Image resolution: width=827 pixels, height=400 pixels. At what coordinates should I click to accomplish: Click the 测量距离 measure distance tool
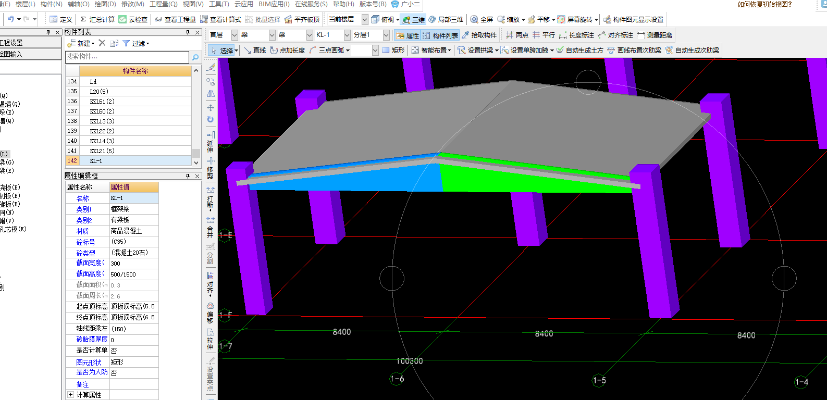click(x=654, y=35)
